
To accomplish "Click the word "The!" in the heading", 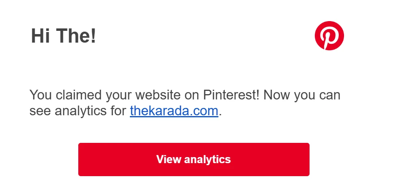I will pos(76,35).
